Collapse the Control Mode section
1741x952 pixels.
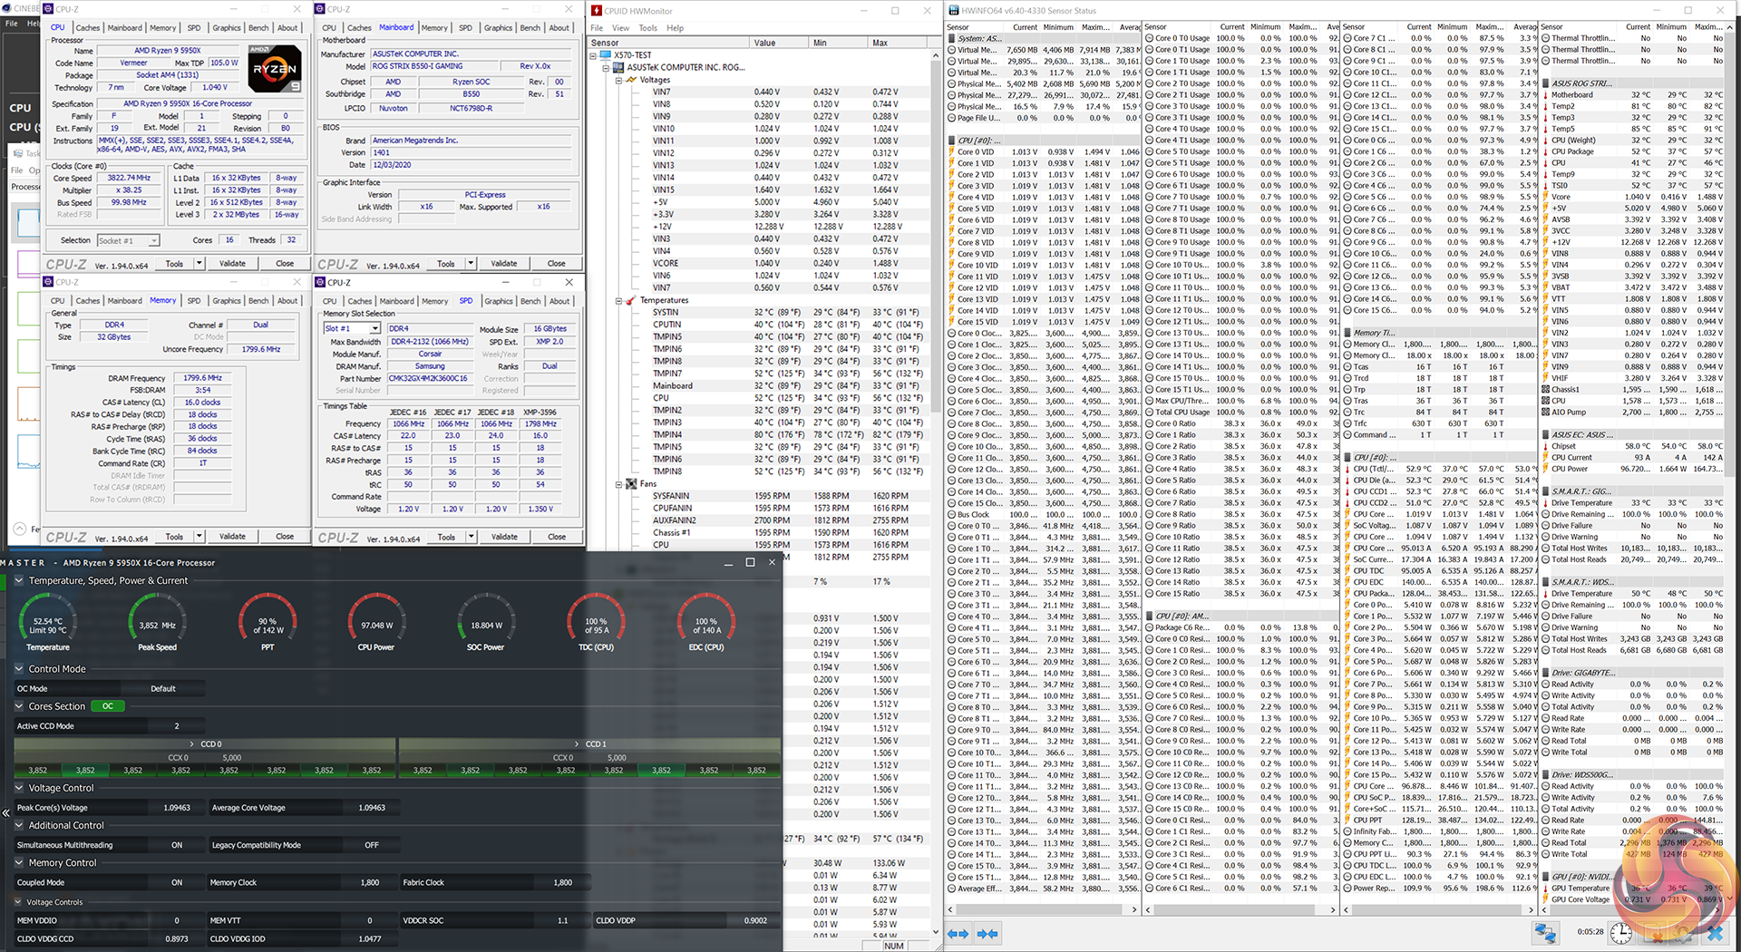(x=19, y=669)
